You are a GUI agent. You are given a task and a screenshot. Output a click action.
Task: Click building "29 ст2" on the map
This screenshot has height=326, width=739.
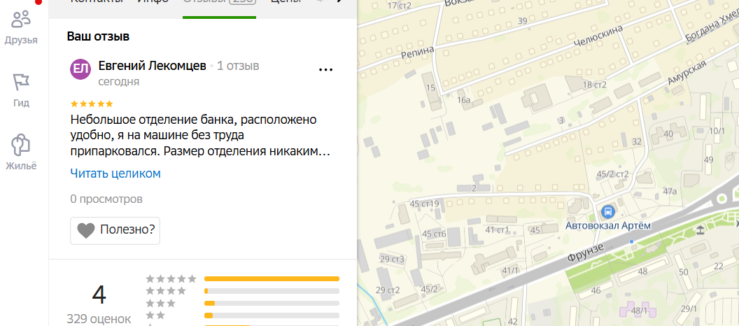coord(388,290)
